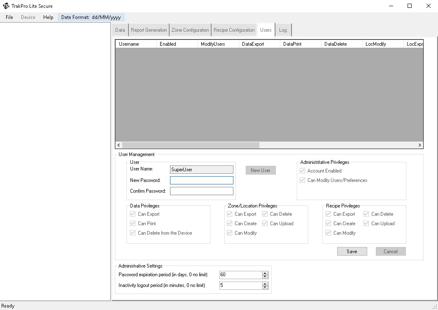
Task: Minimize the TrakPro window
Action: click(x=391, y=6)
